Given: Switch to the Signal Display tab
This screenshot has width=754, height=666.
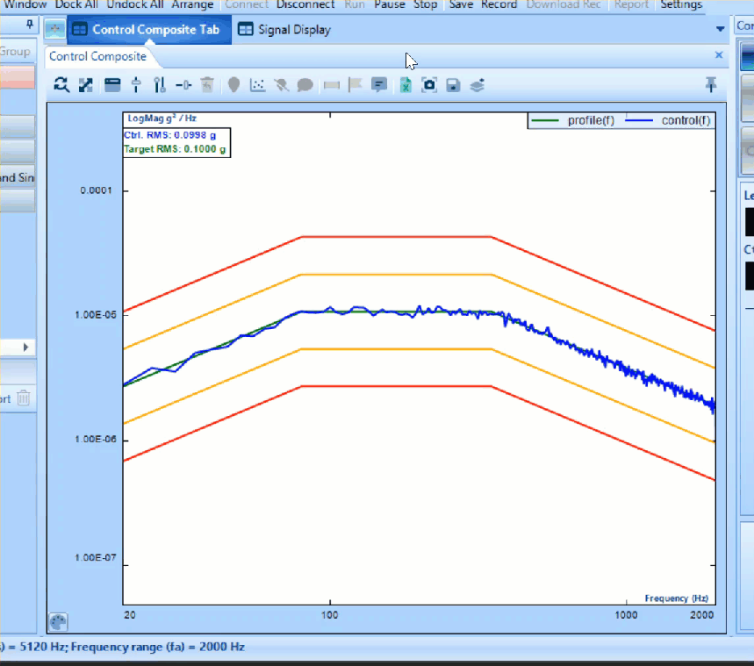Looking at the screenshot, I should point(284,30).
